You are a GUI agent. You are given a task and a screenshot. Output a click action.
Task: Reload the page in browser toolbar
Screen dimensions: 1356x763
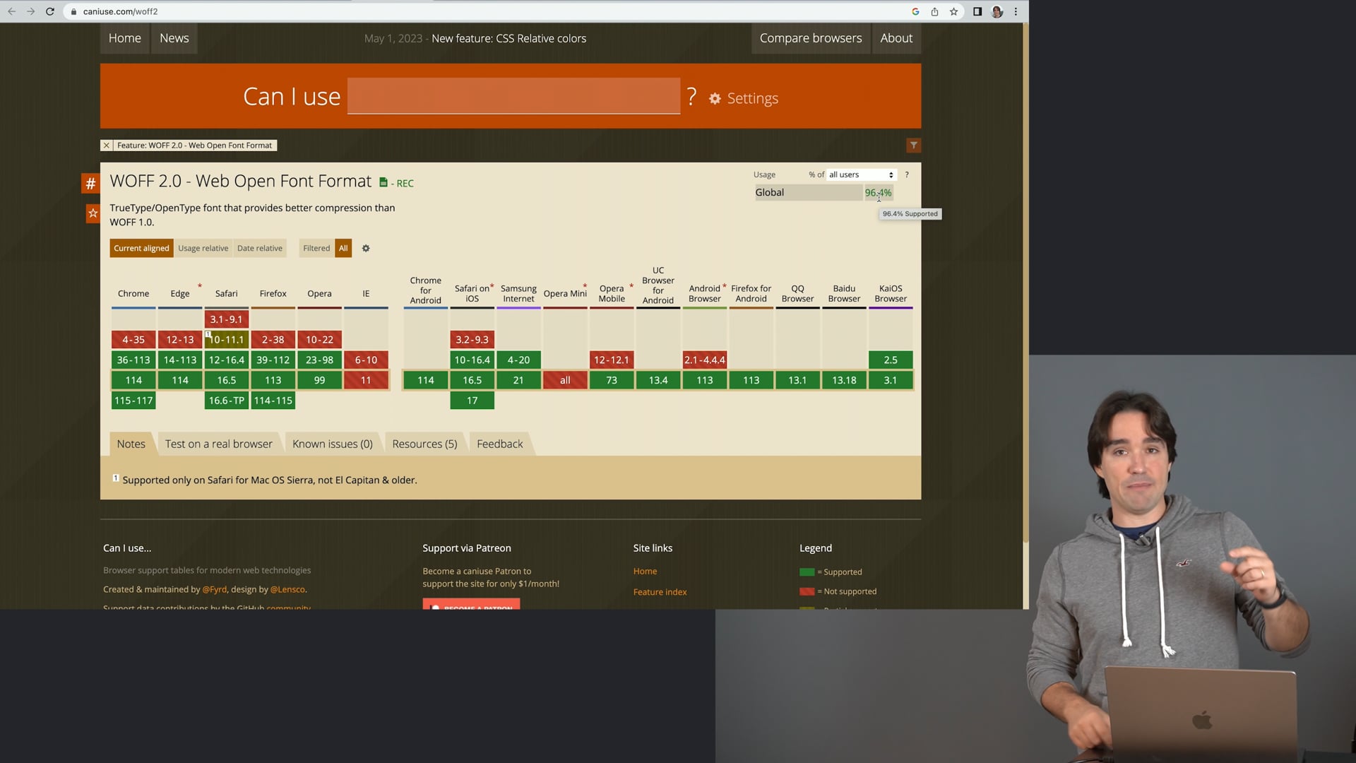click(50, 11)
